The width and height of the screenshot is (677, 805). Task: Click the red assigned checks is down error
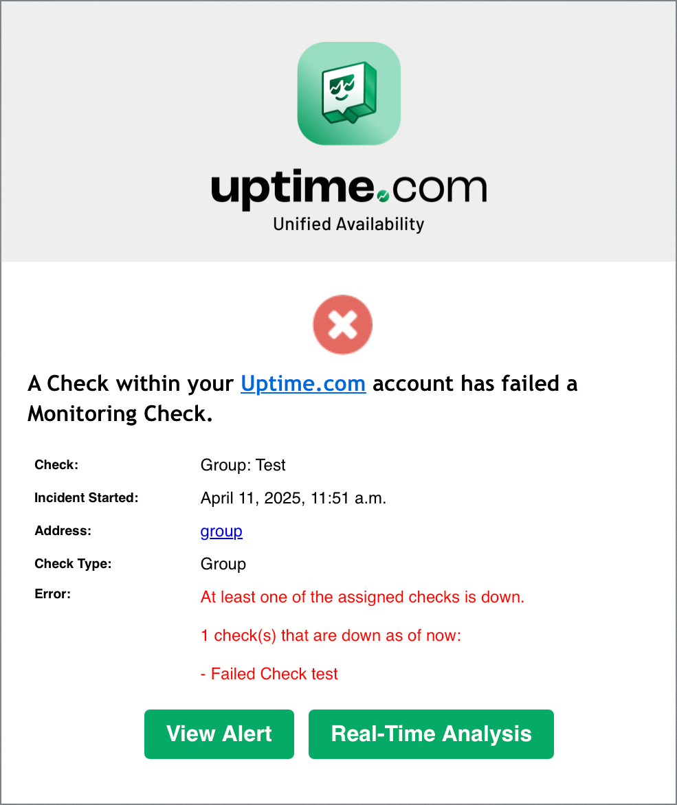[x=362, y=597]
